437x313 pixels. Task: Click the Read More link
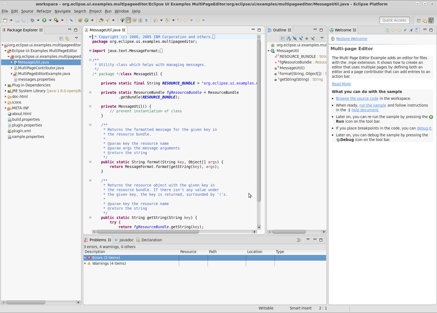click(341, 84)
